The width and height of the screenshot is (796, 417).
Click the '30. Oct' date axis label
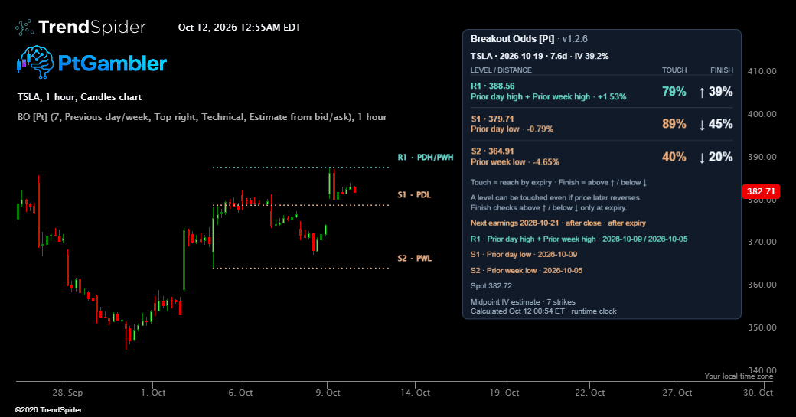click(x=758, y=393)
